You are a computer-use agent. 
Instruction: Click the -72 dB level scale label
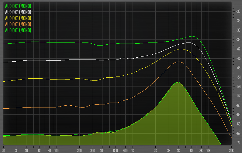(238, 143)
